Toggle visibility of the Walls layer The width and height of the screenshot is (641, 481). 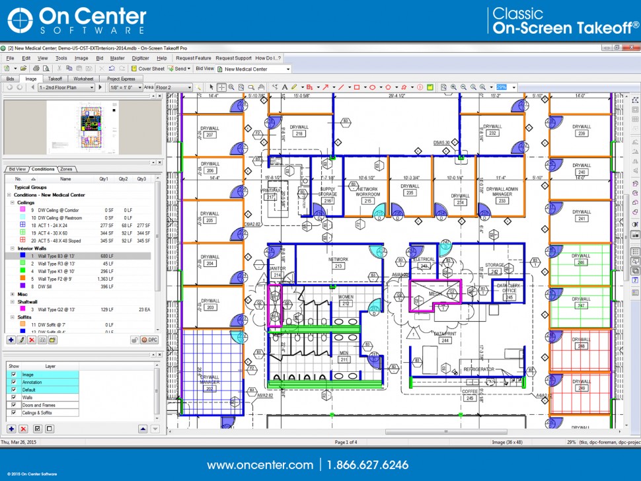(x=14, y=397)
